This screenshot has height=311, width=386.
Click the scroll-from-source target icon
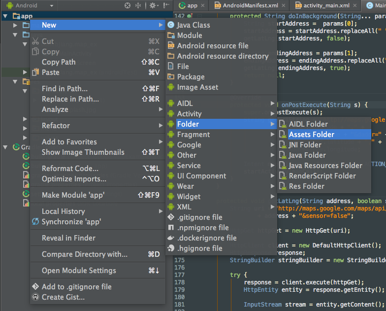tap(127, 5)
